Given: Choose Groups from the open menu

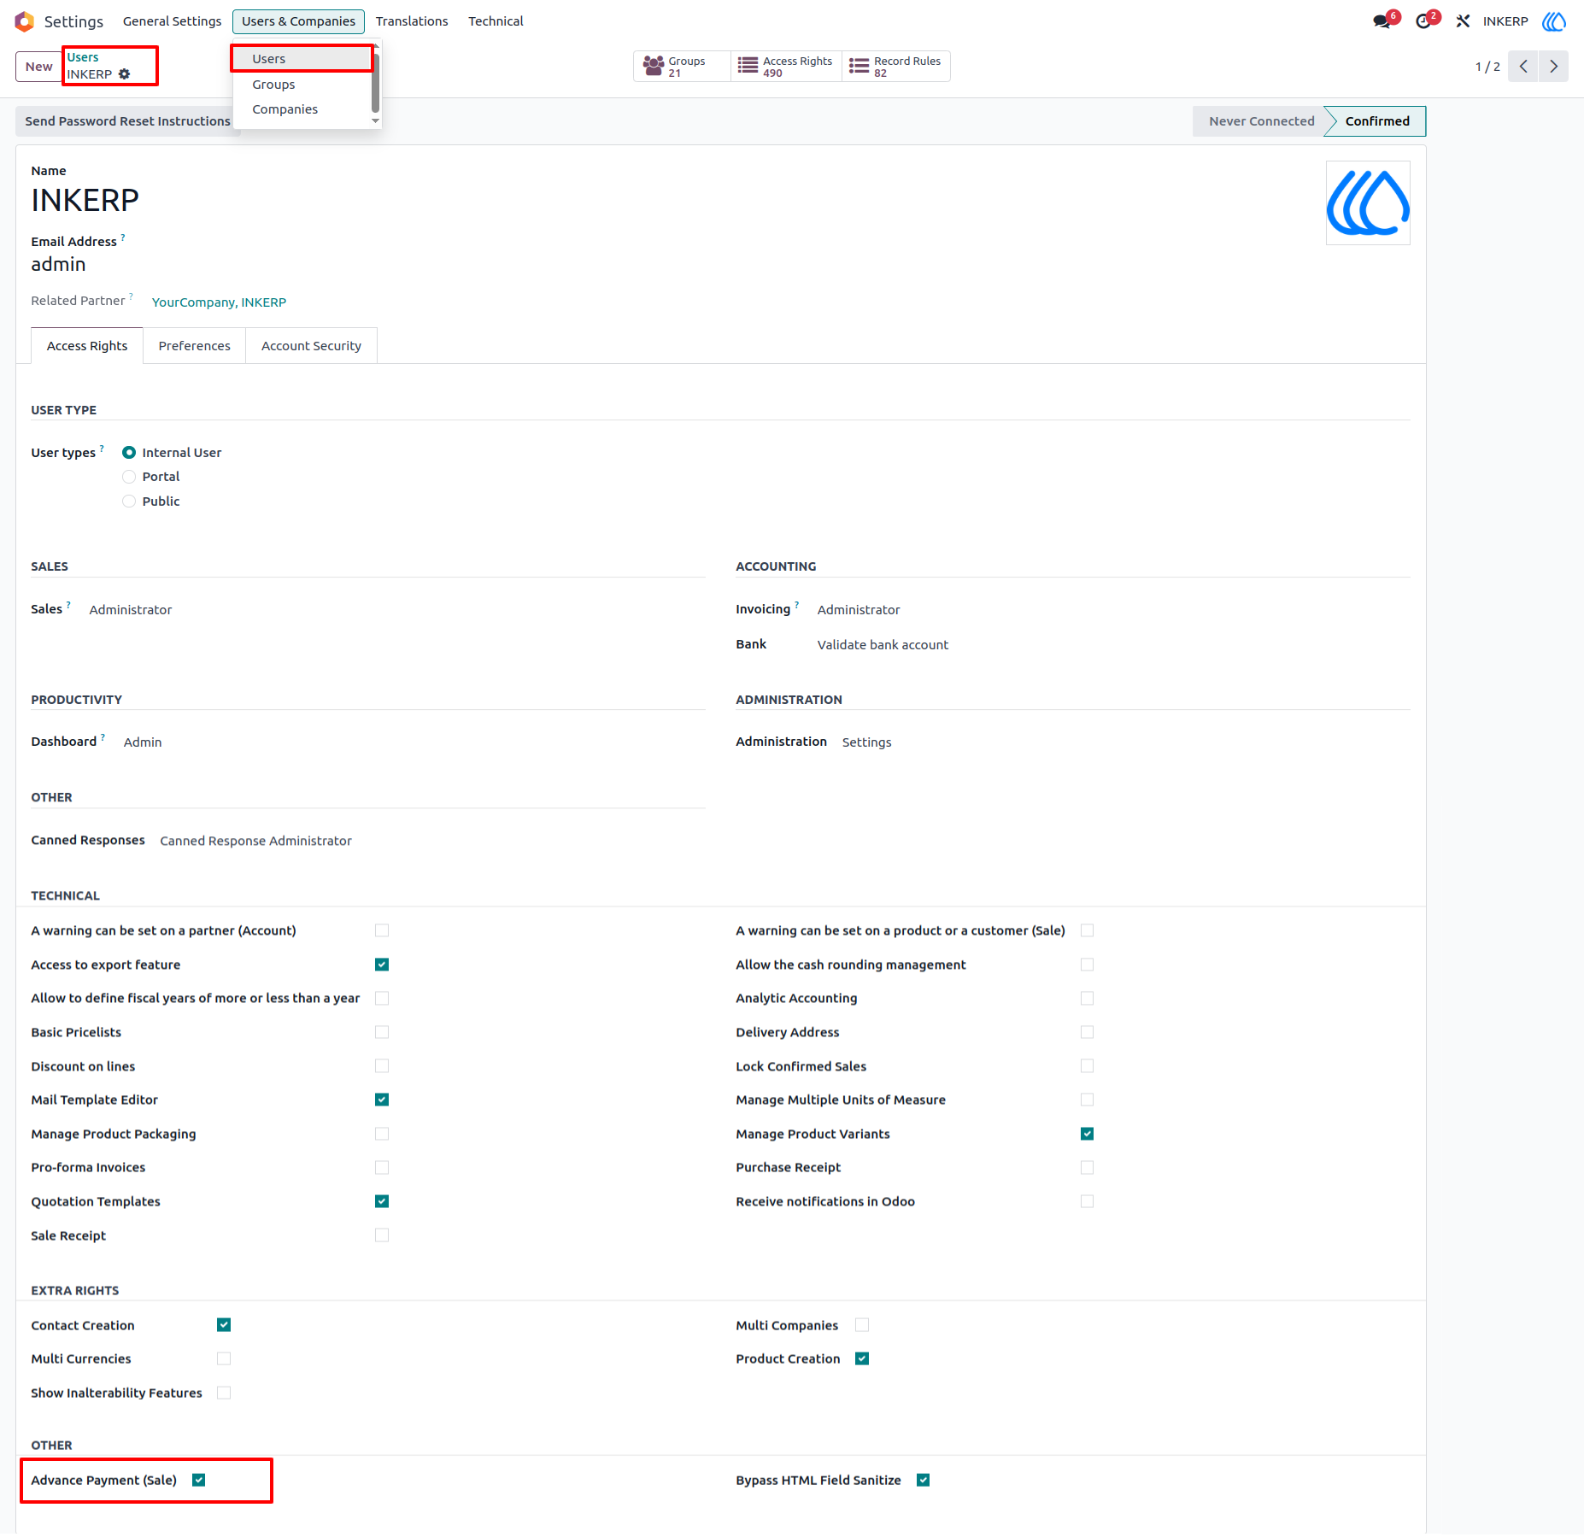Looking at the screenshot, I should [x=273, y=85].
